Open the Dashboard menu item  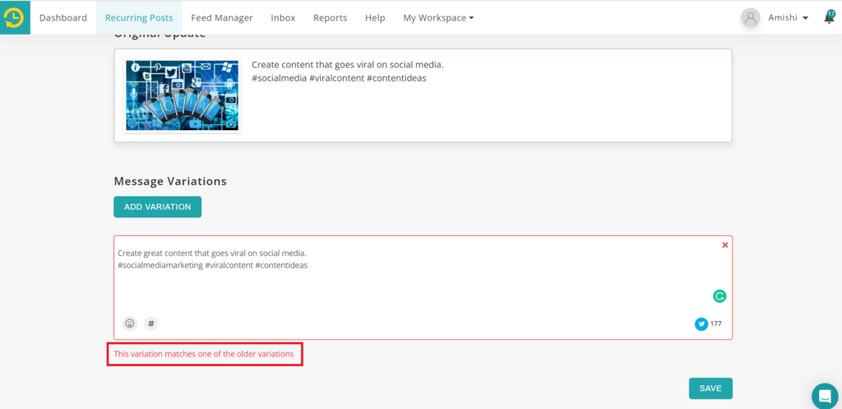(x=62, y=18)
